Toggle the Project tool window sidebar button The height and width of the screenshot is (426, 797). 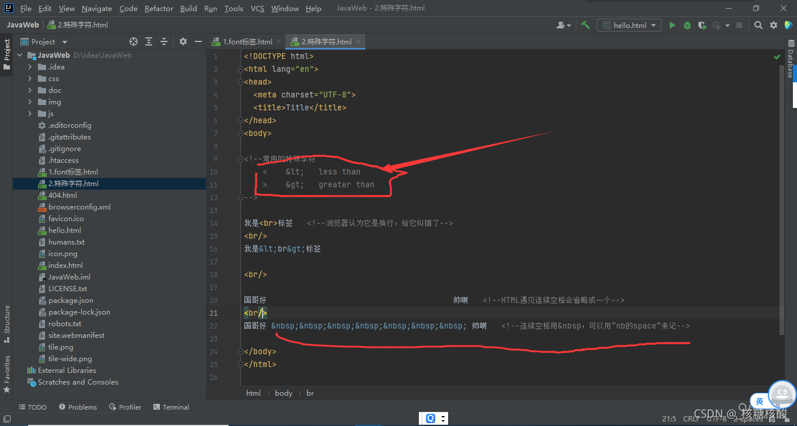click(6, 54)
